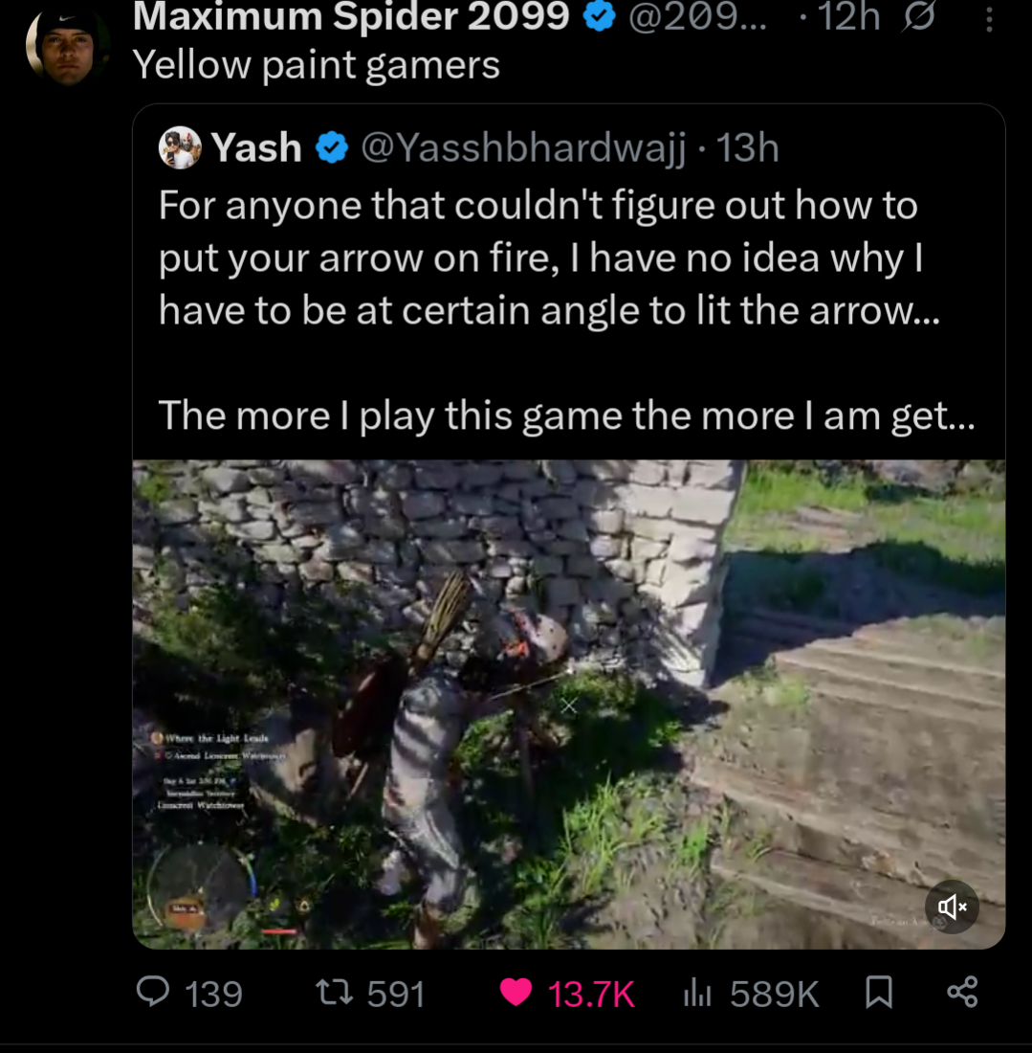The image size is (1032, 1053).
Task: Reply to the post with 139 comments
Action: (153, 993)
